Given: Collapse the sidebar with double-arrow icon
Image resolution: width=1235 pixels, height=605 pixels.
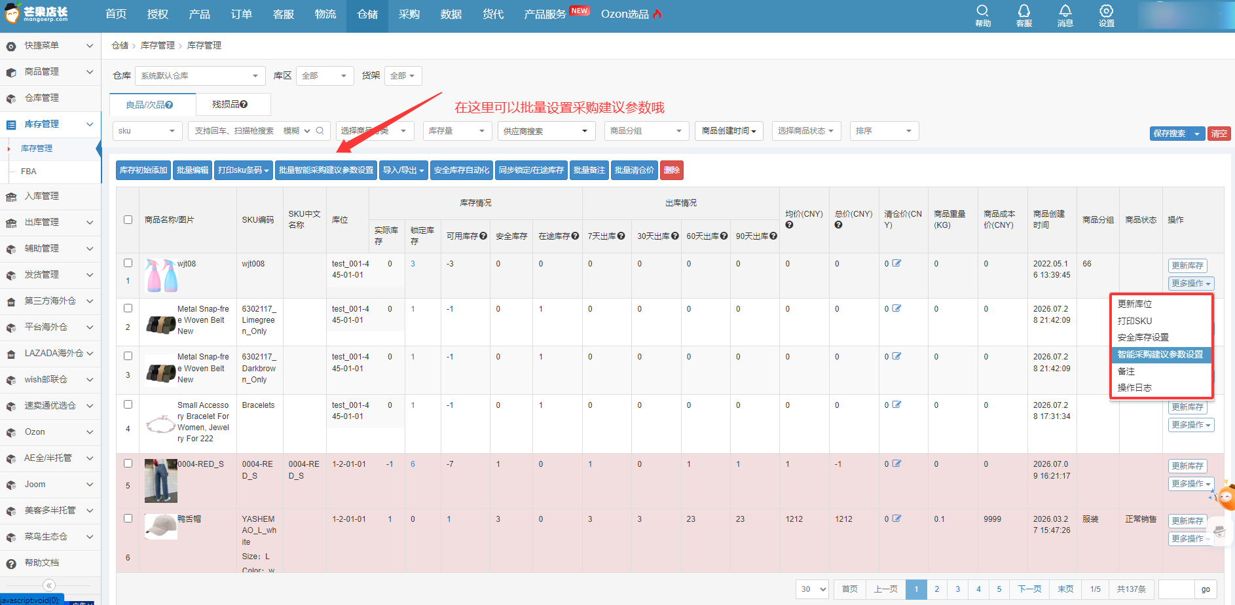Looking at the screenshot, I should coord(49,585).
